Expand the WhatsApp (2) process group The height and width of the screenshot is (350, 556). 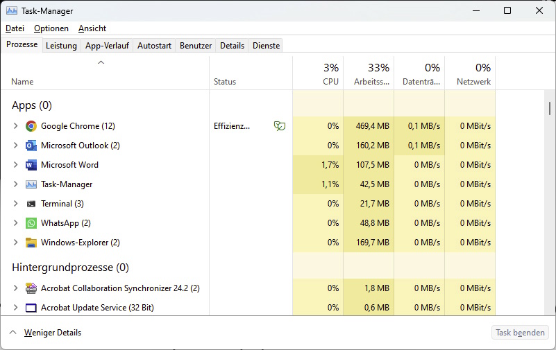coord(15,223)
